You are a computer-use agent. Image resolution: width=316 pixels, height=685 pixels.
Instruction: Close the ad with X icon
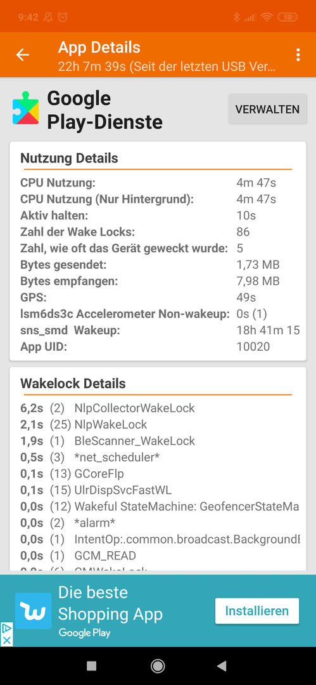click(6, 640)
